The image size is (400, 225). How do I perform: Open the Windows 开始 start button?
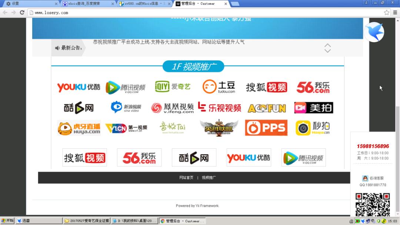pos(7,221)
